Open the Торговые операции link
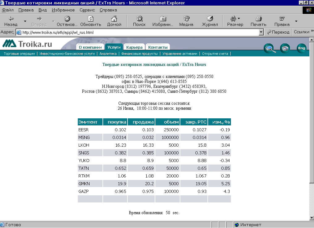 pos(19,54)
